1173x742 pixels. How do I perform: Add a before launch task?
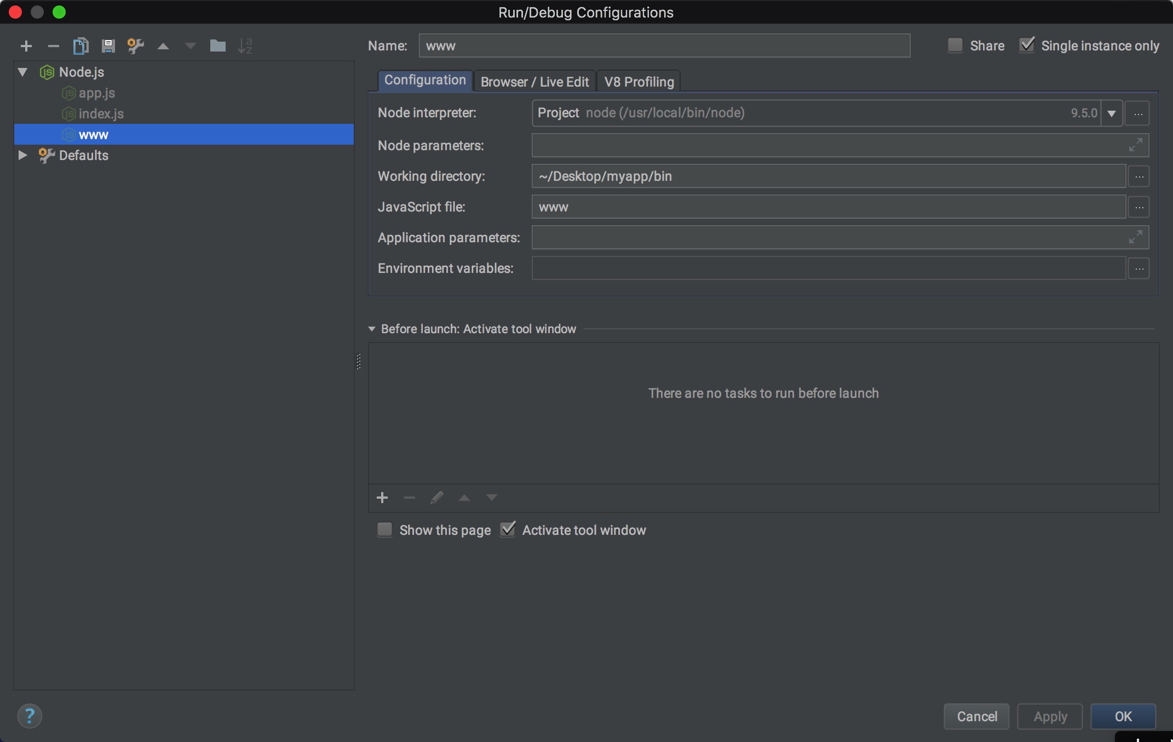[x=382, y=498]
